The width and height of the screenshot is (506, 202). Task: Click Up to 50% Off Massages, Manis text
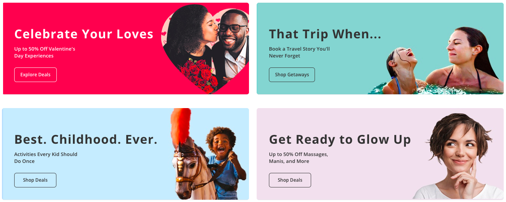pyautogui.click(x=298, y=158)
